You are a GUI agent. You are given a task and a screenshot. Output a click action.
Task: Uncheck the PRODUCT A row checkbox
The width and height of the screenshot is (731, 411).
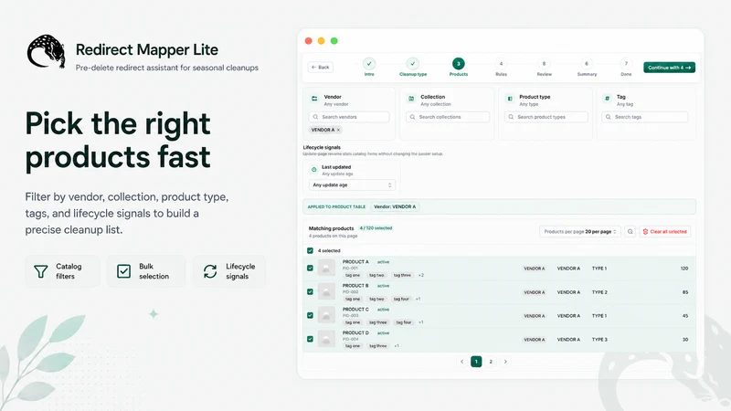click(310, 268)
